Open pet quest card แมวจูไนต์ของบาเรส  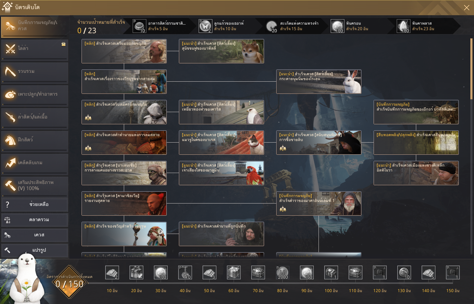point(221,143)
